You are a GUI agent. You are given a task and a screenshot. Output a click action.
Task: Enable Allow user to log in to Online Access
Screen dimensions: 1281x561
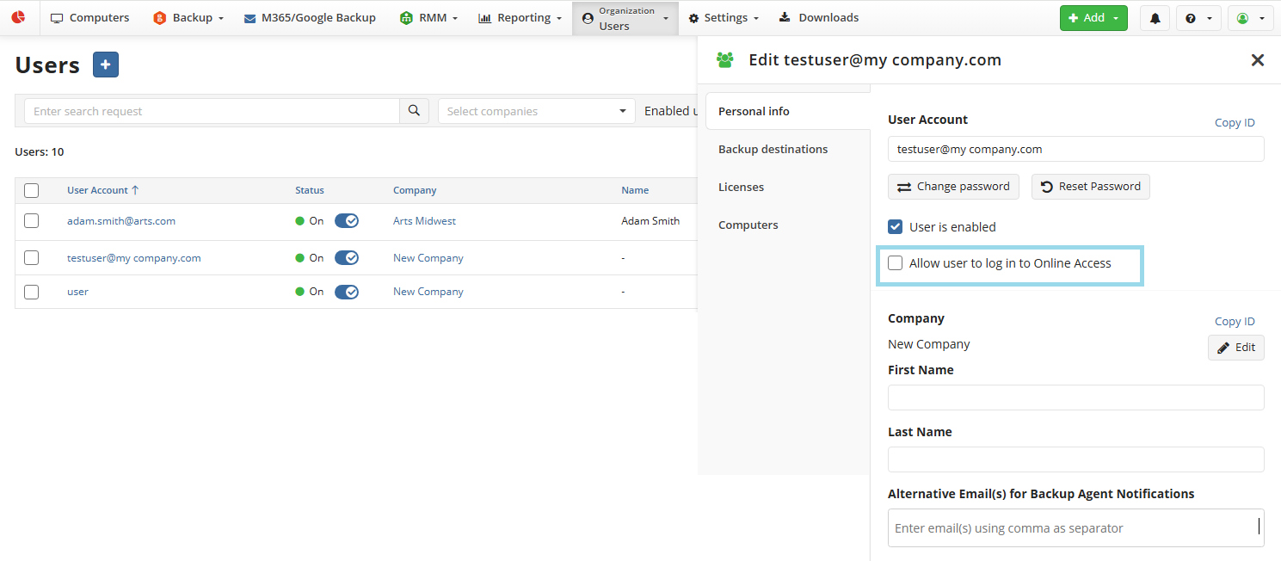coord(896,263)
